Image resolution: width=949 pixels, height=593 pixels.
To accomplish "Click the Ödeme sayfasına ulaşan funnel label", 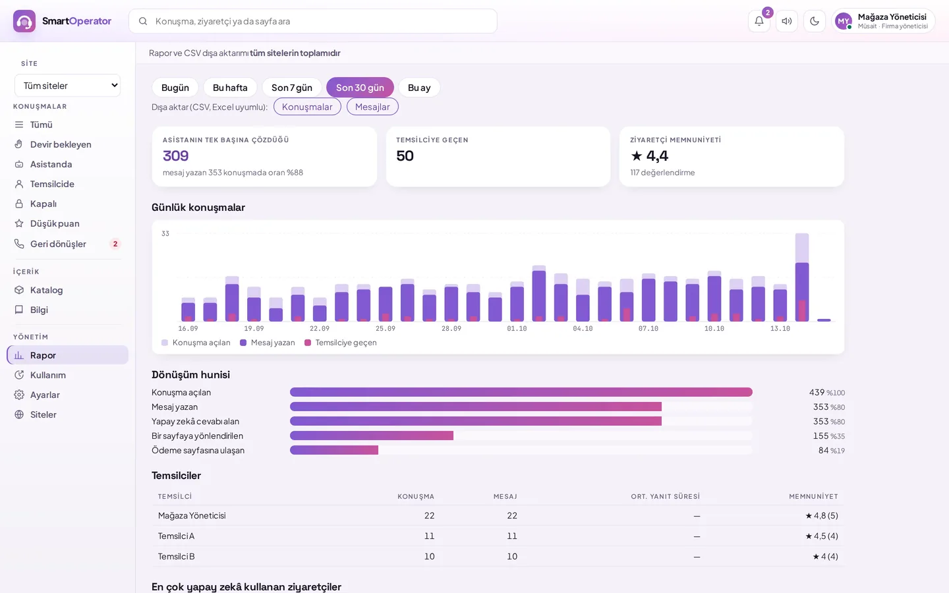I will (198, 451).
